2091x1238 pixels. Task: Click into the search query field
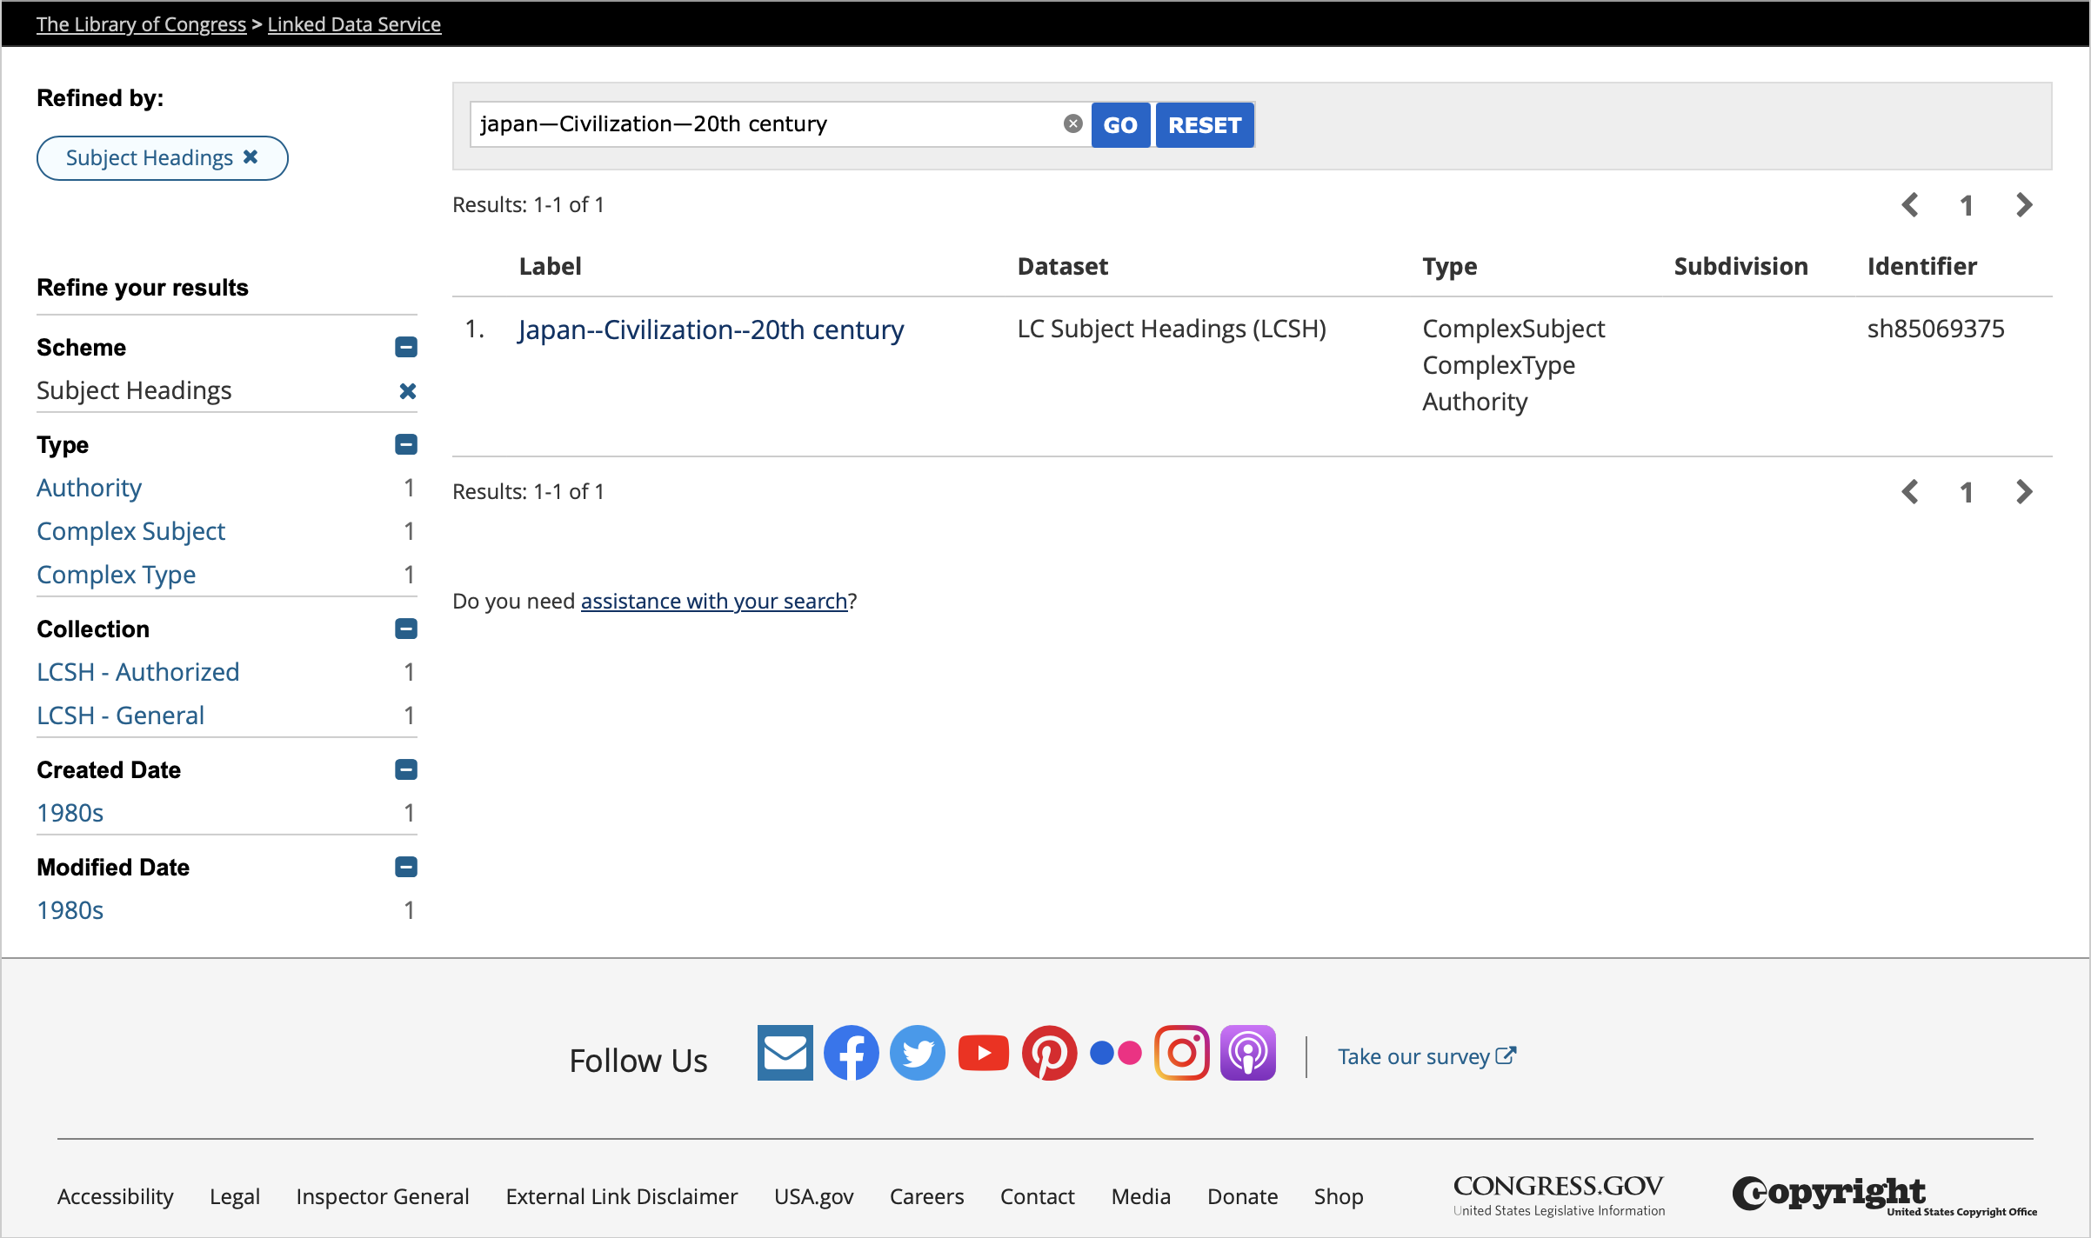point(765,124)
